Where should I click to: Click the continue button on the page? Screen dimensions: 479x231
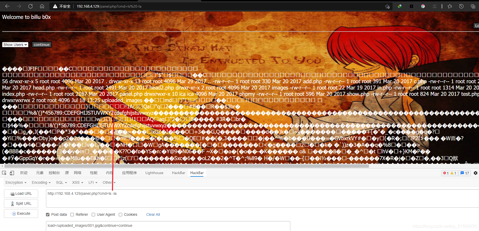pyautogui.click(x=42, y=45)
